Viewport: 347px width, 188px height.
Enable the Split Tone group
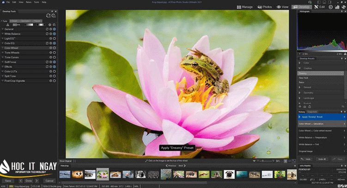tap(54, 76)
